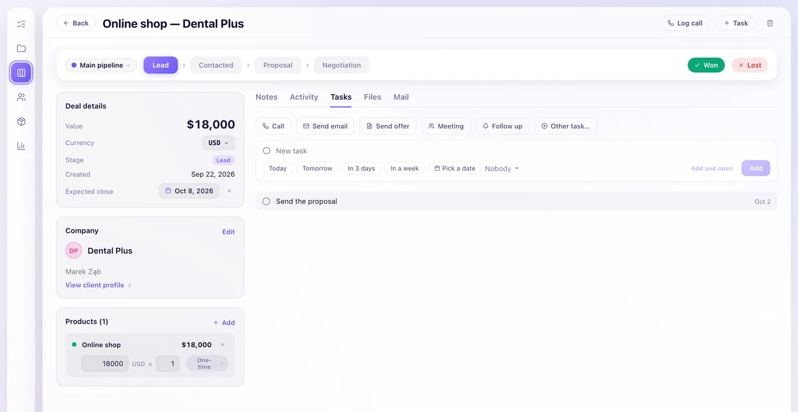Select the Lead stage
This screenshot has width=798, height=412.
160,65
